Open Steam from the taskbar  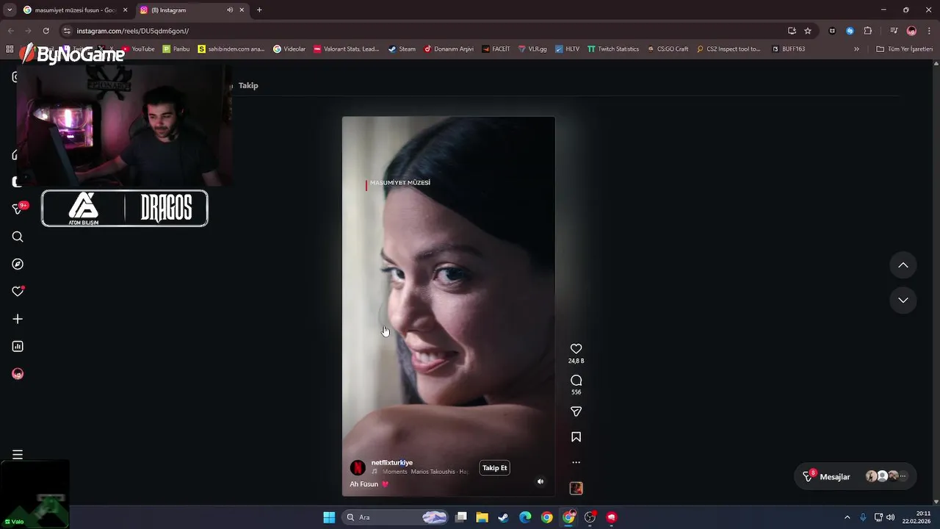[x=504, y=517]
